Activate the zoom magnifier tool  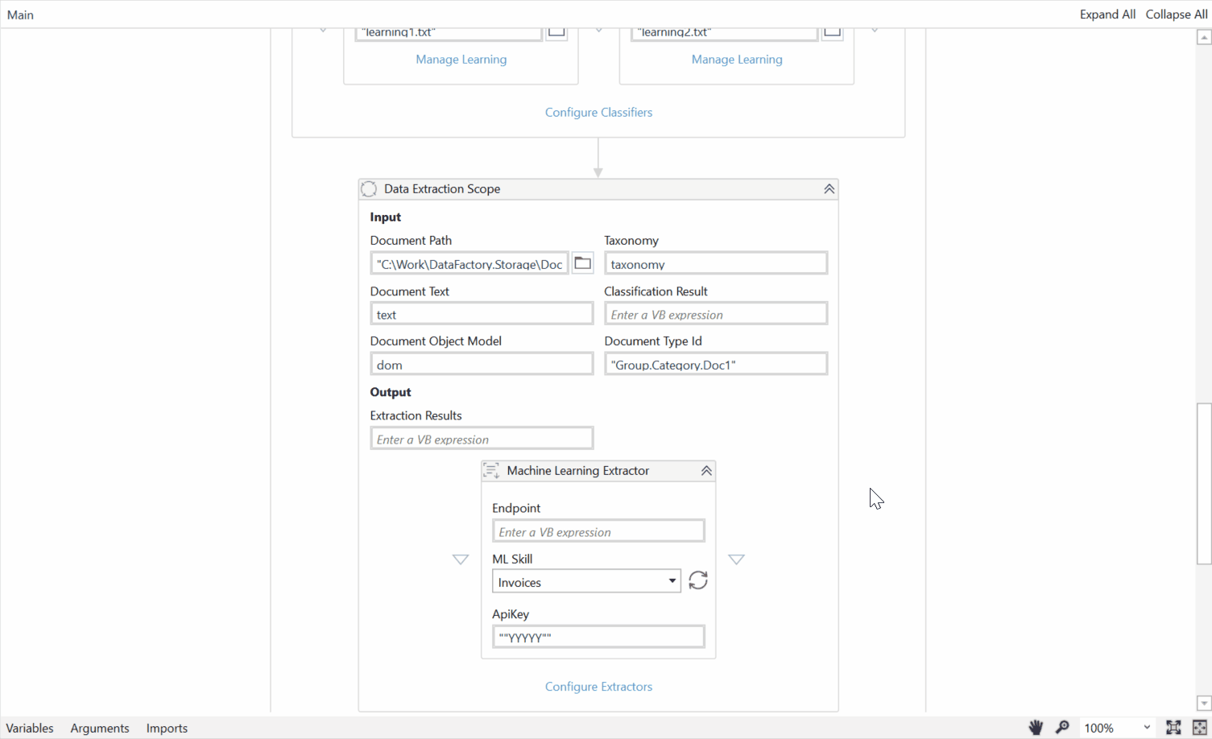tap(1062, 727)
